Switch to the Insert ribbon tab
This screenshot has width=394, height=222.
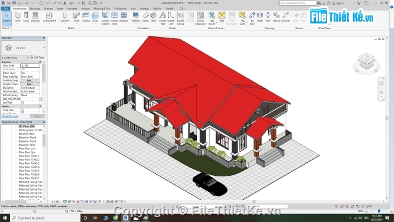pyautogui.click(x=60, y=9)
